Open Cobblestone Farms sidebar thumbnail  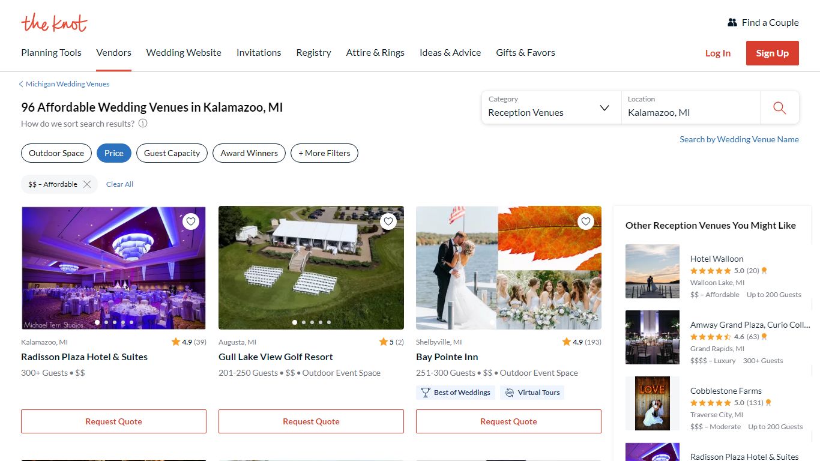(653, 403)
